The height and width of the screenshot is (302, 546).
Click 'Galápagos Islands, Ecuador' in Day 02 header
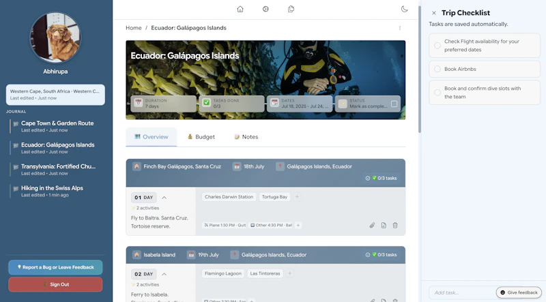click(274, 255)
